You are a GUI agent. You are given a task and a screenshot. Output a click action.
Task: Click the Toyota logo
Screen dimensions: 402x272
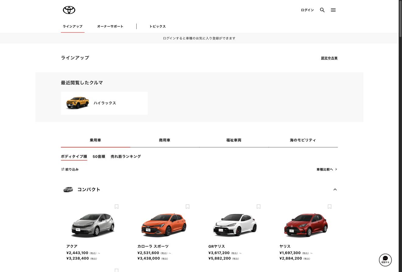[x=69, y=10]
